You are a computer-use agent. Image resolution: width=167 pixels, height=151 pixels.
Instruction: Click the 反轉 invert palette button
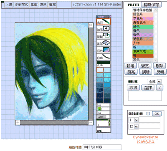160,72
